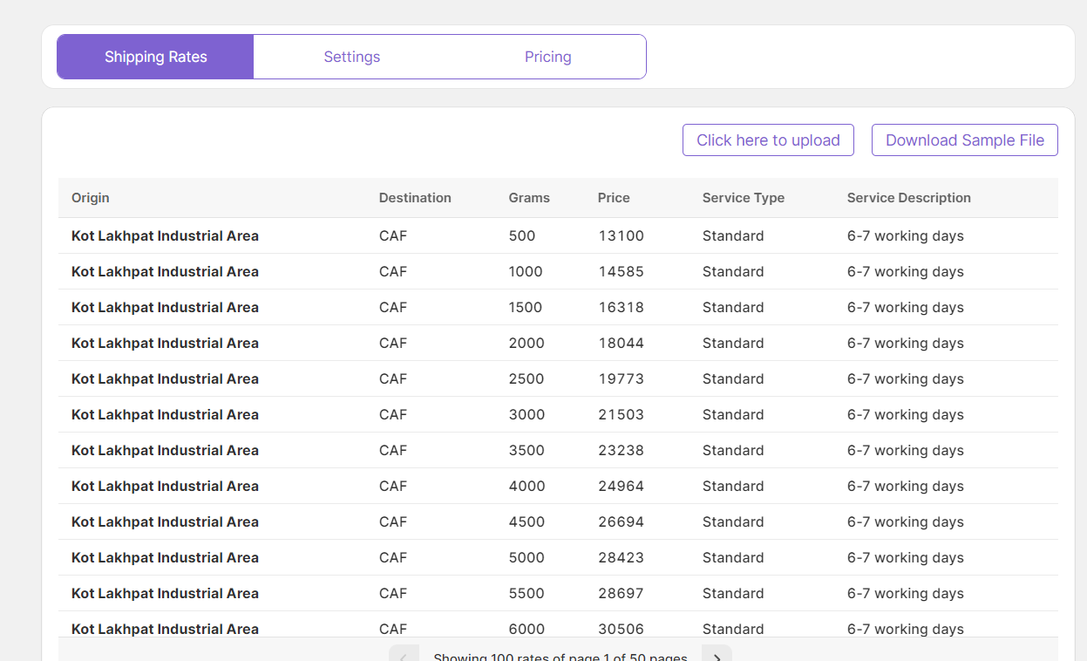Go to previous page of rates
This screenshot has width=1087, height=661.
[x=404, y=655]
